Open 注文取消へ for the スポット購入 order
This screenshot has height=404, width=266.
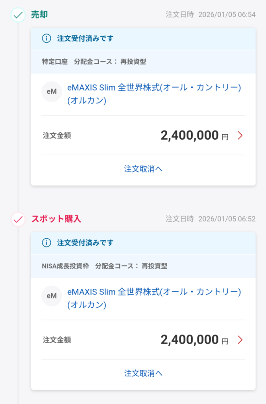tap(143, 373)
